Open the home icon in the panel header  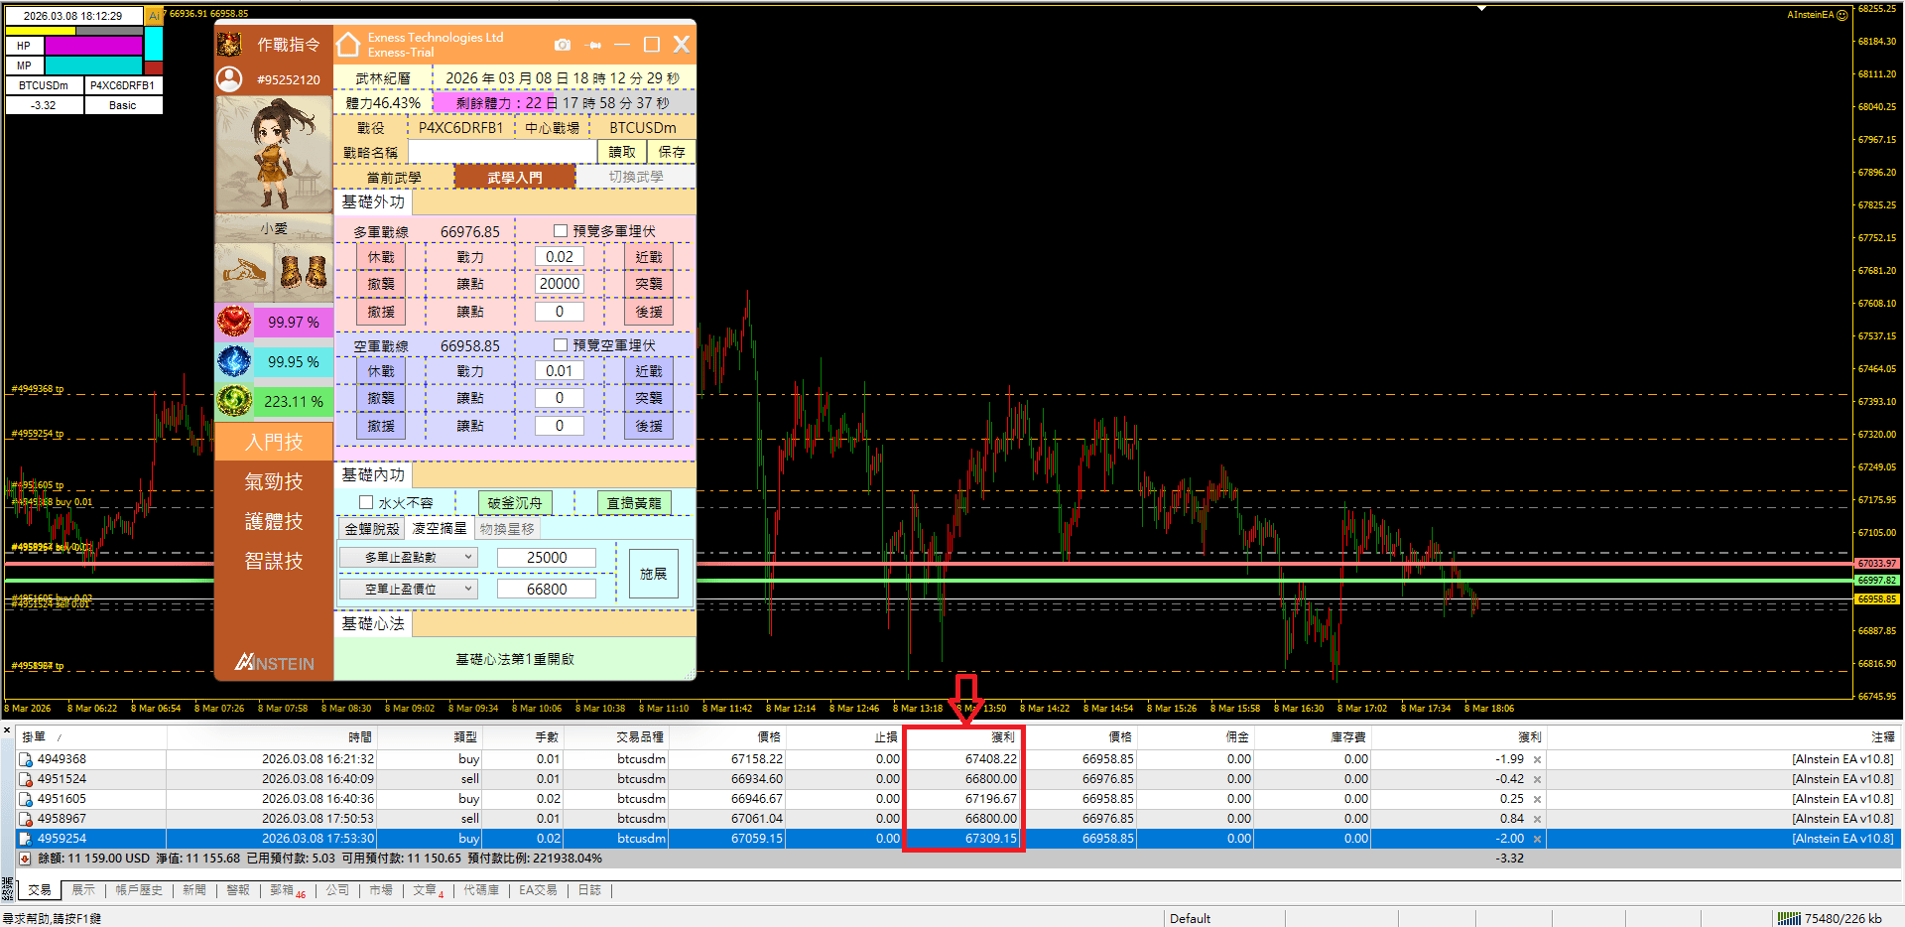(x=348, y=45)
